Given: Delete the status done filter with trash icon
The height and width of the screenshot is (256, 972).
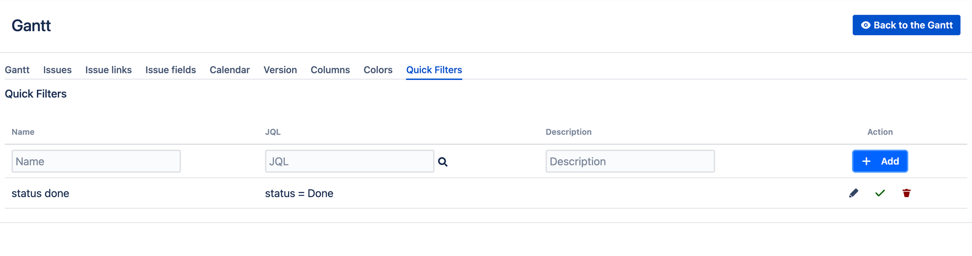Looking at the screenshot, I should (906, 193).
